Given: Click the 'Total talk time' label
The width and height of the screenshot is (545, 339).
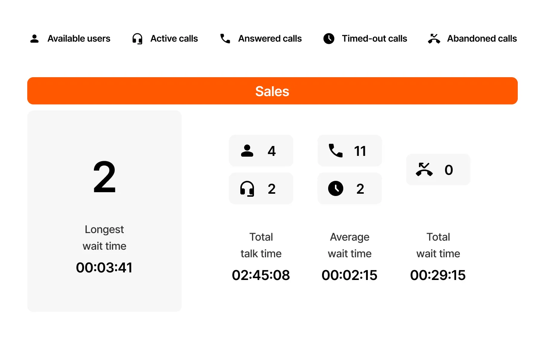Looking at the screenshot, I should pos(261,245).
